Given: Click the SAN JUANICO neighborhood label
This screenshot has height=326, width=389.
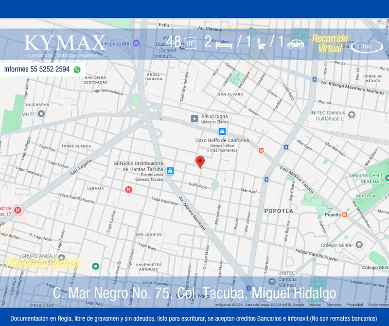Looking at the screenshot, I should coord(148,235).
